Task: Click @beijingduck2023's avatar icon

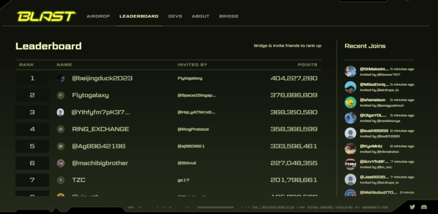Action: pyautogui.click(x=60, y=79)
